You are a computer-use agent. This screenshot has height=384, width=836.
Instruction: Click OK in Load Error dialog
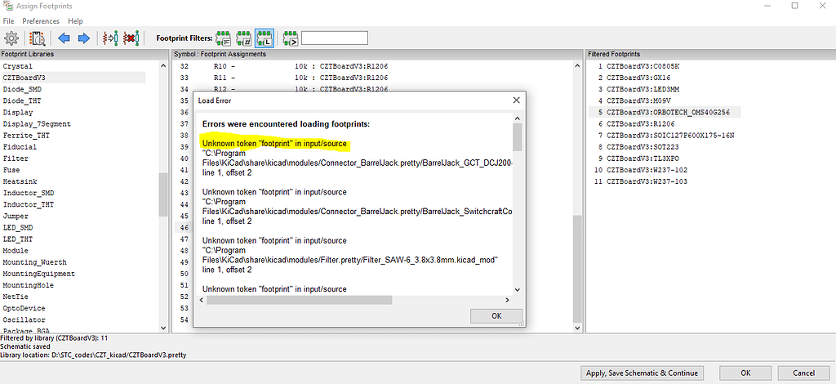(x=496, y=315)
